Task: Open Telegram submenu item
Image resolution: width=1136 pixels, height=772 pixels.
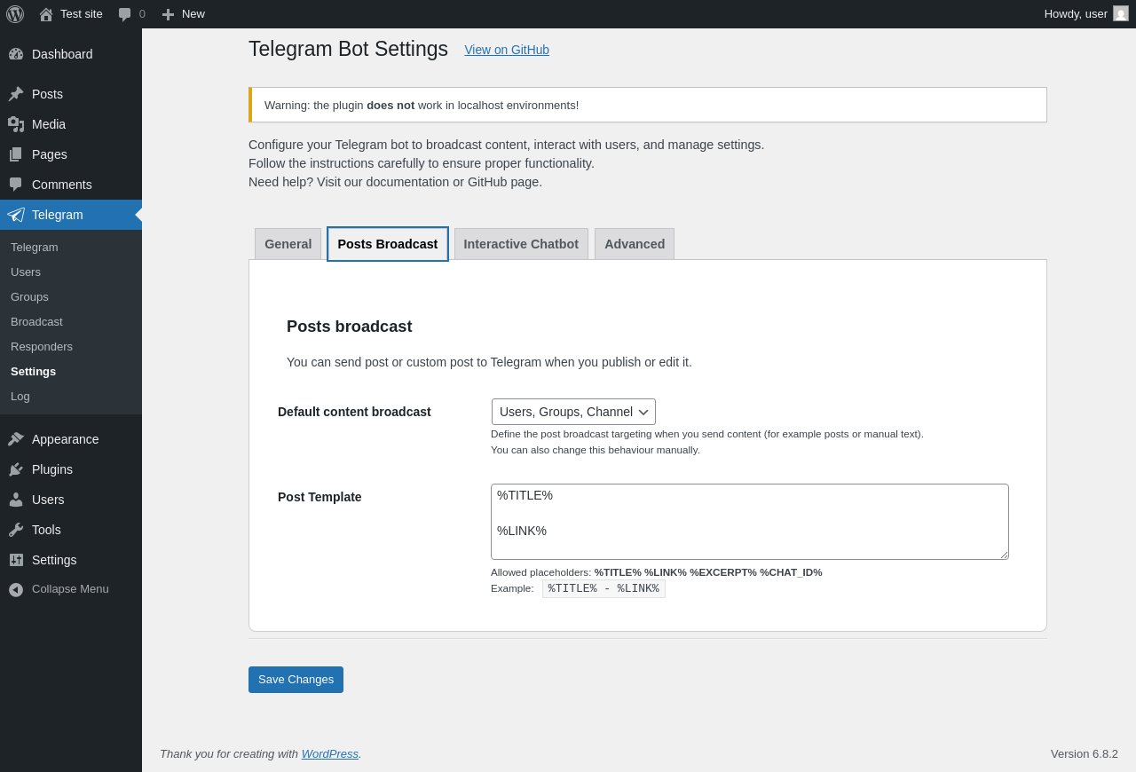Action: click(x=35, y=247)
